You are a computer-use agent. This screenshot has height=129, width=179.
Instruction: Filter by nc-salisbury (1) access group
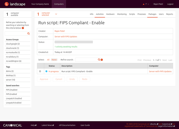pyautogui.click(x=12, y=57)
